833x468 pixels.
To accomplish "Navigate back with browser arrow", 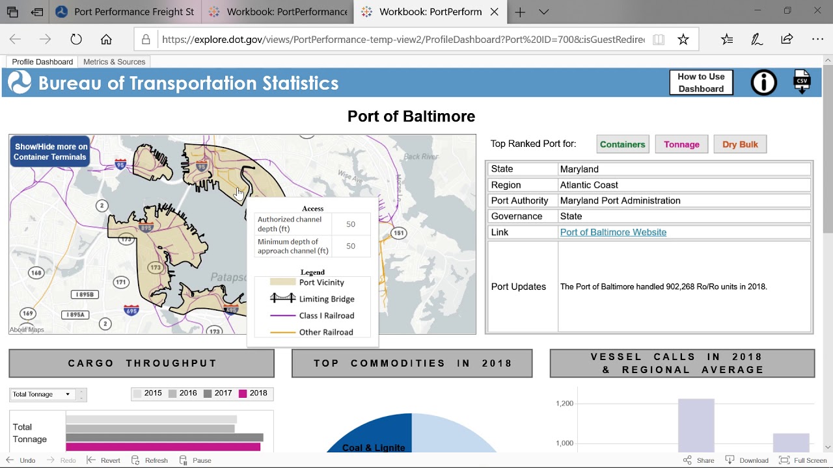I will tap(15, 40).
